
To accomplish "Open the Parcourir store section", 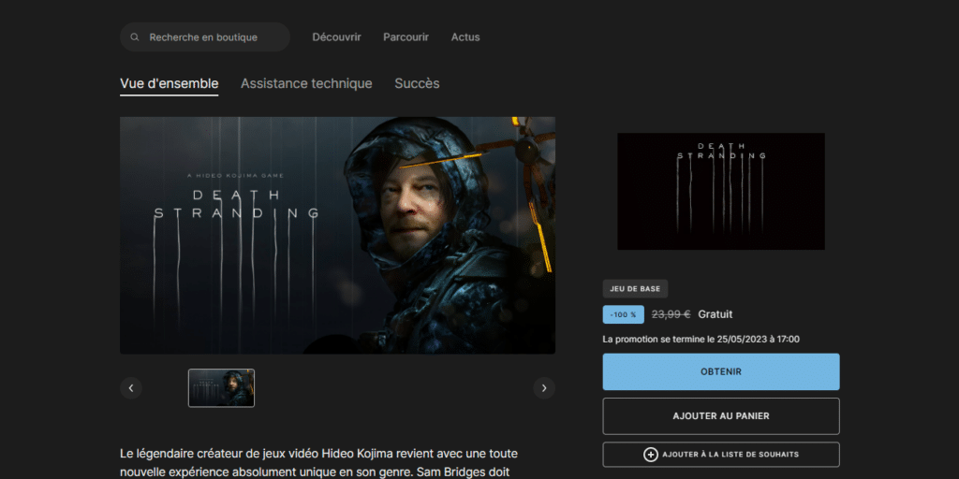I will [406, 37].
